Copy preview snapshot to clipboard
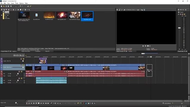The image size is (190, 107). [x=142, y=10]
